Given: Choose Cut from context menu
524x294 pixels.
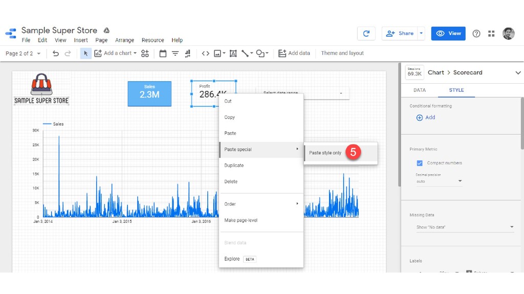Looking at the screenshot, I should pos(261,101).
